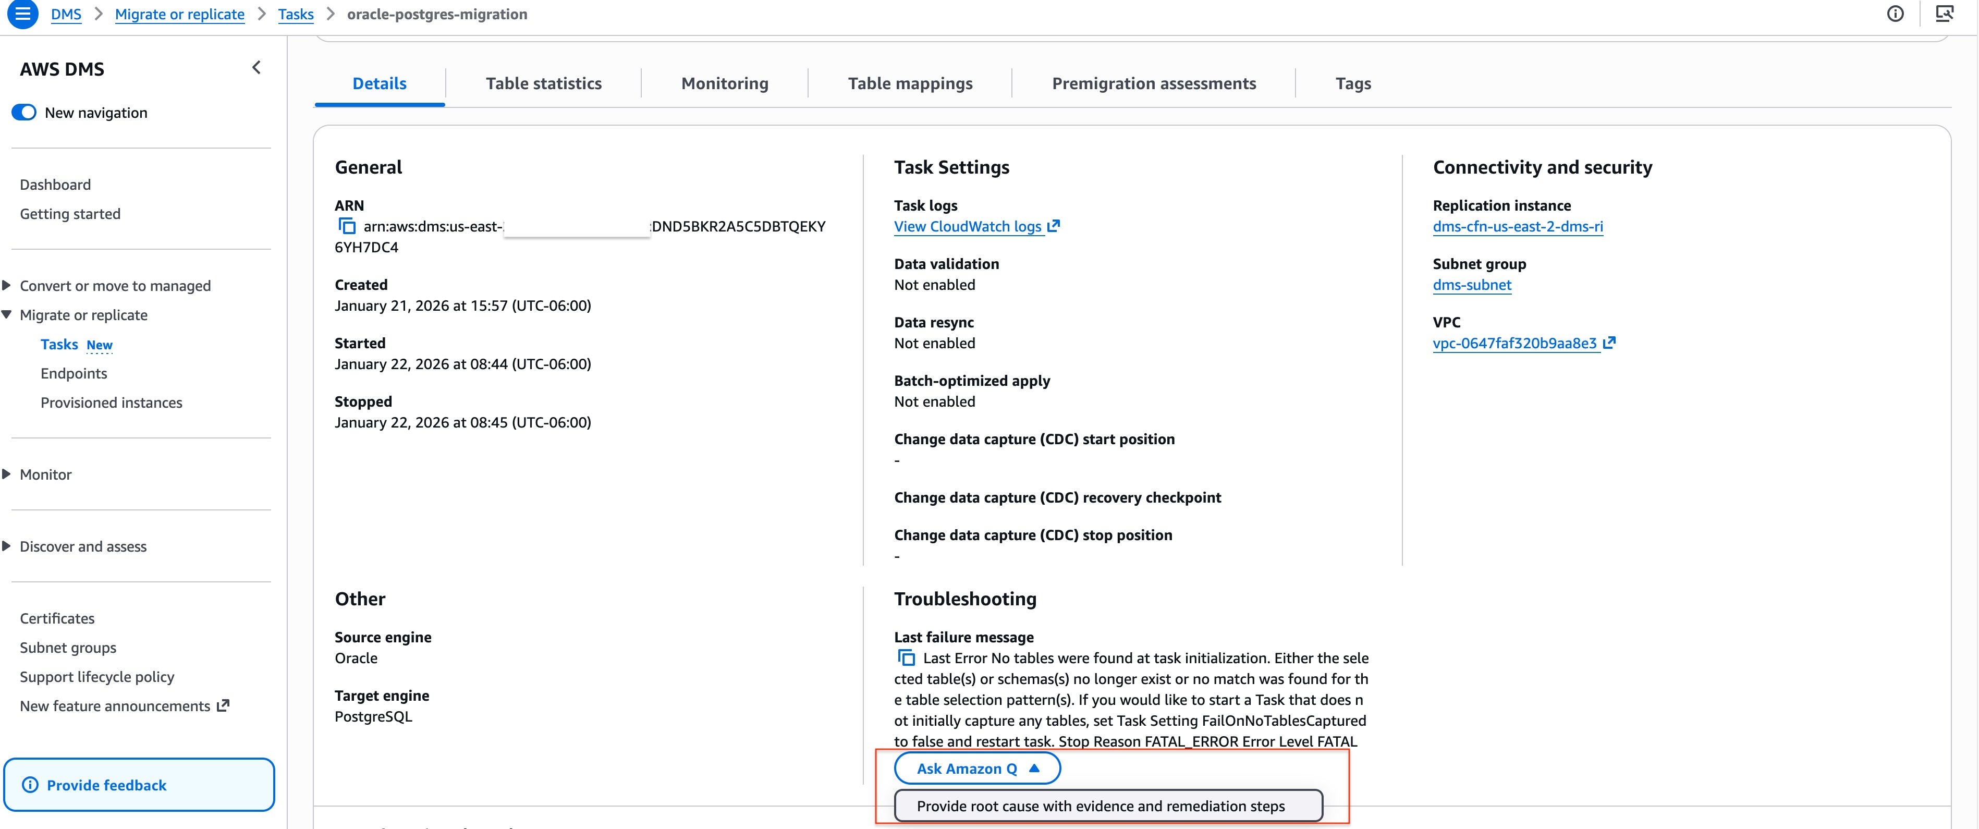Collapse the AWS DMS sidebar
The image size is (1979, 829).
(256, 68)
